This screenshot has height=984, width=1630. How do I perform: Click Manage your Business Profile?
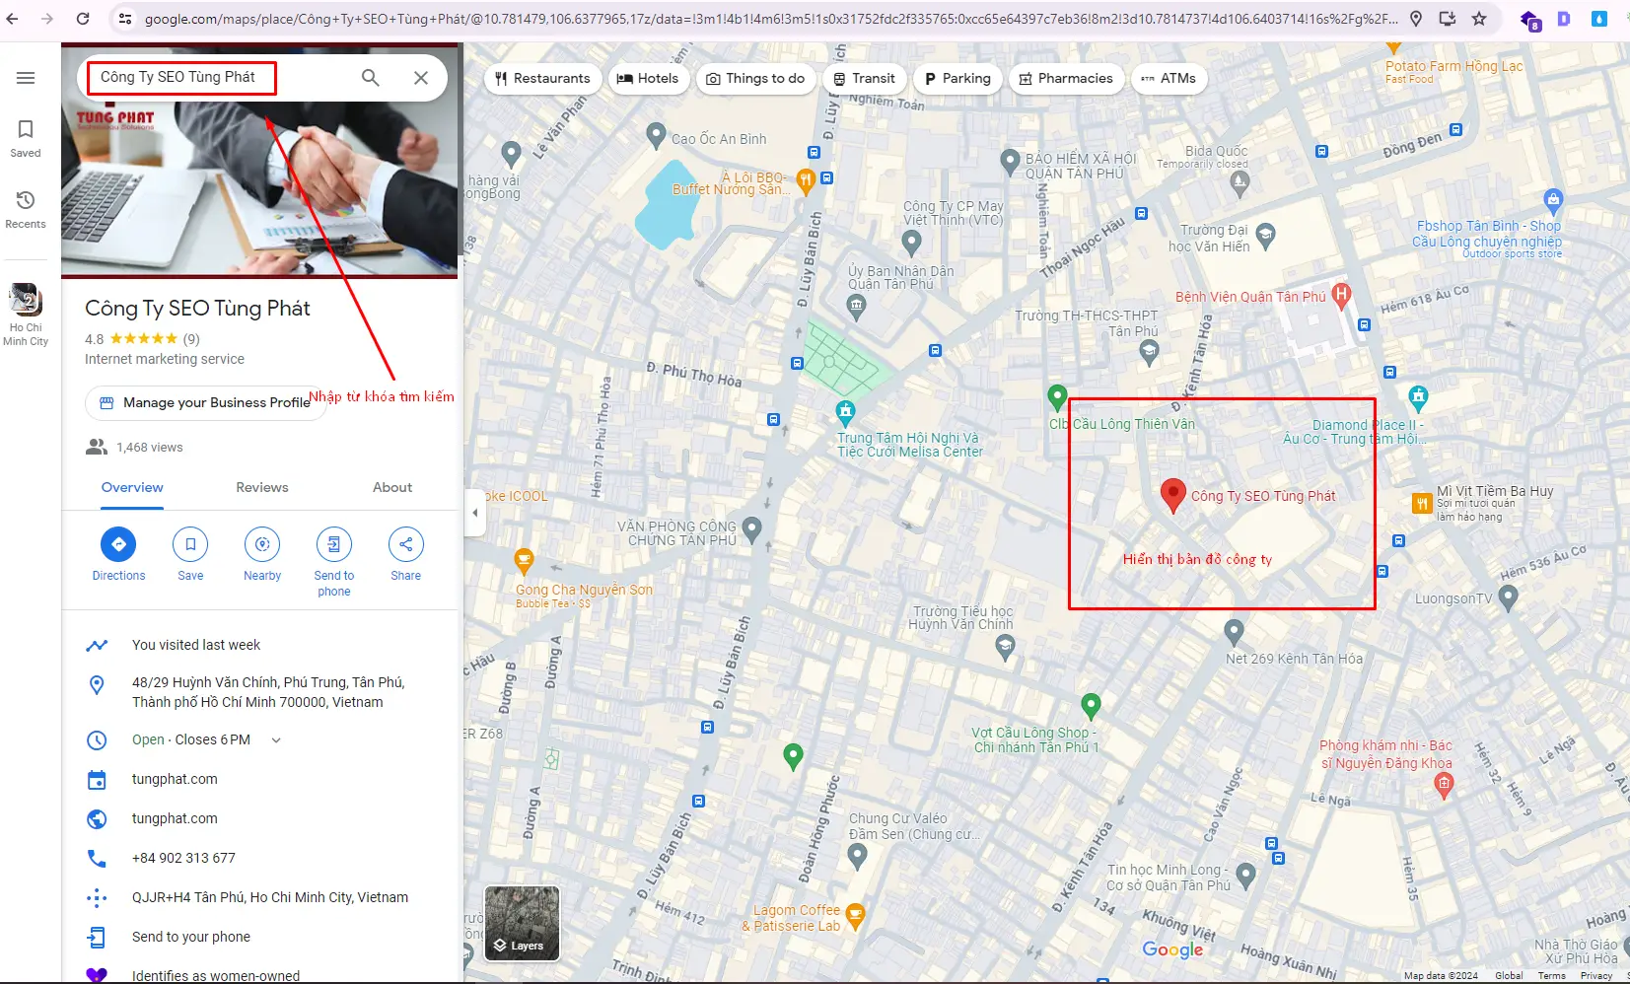click(x=205, y=402)
